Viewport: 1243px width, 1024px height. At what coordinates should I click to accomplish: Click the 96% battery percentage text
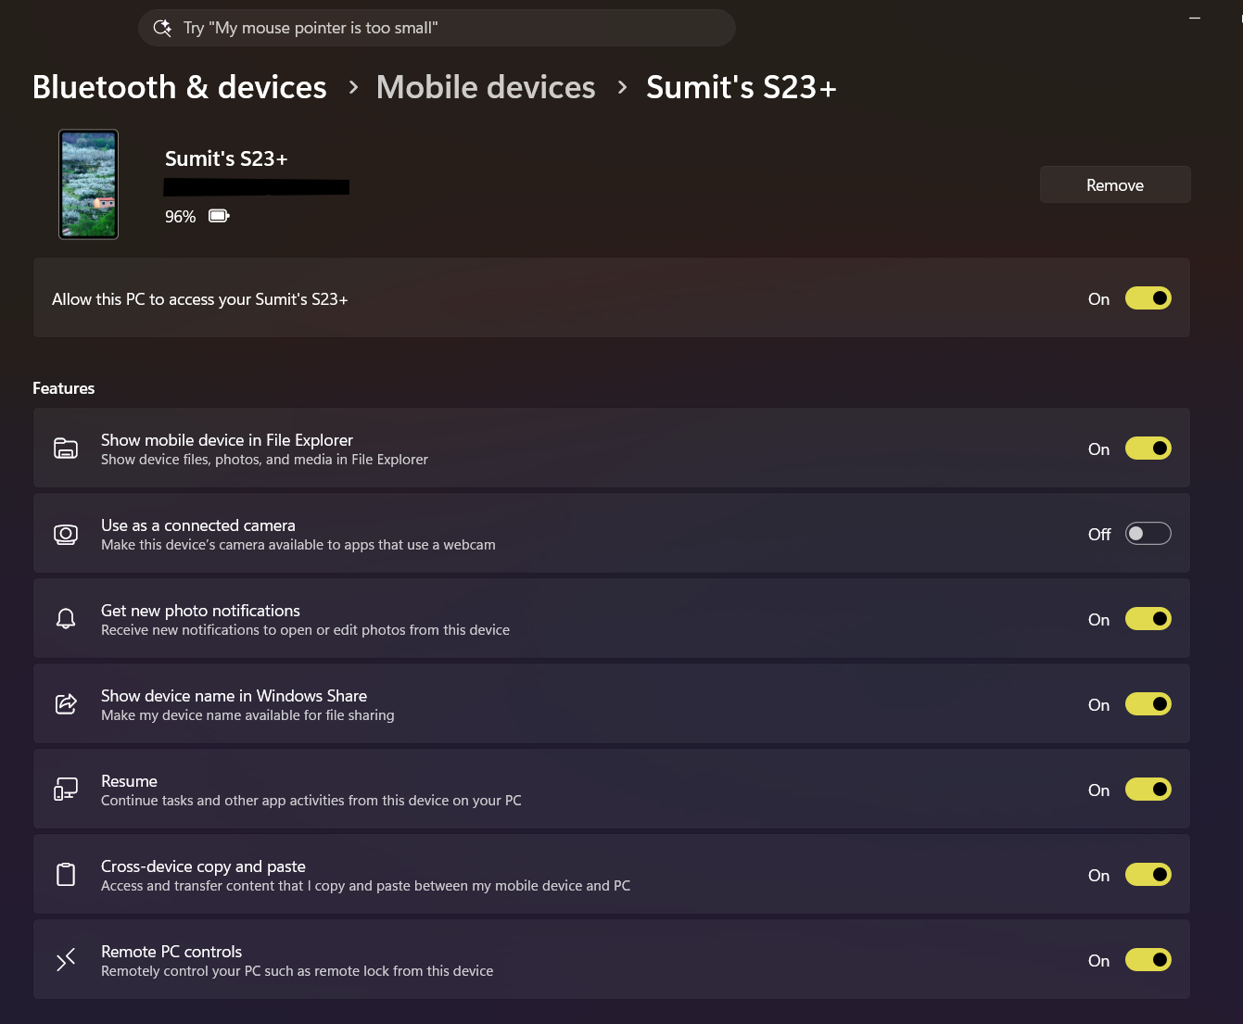click(181, 217)
